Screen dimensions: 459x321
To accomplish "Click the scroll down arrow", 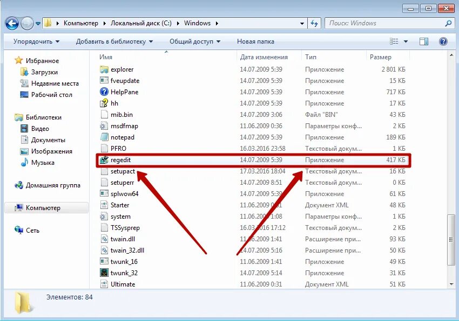I will point(451,284).
